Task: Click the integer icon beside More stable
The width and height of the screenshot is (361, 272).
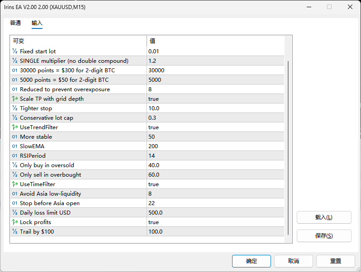Action: [x=15, y=136]
